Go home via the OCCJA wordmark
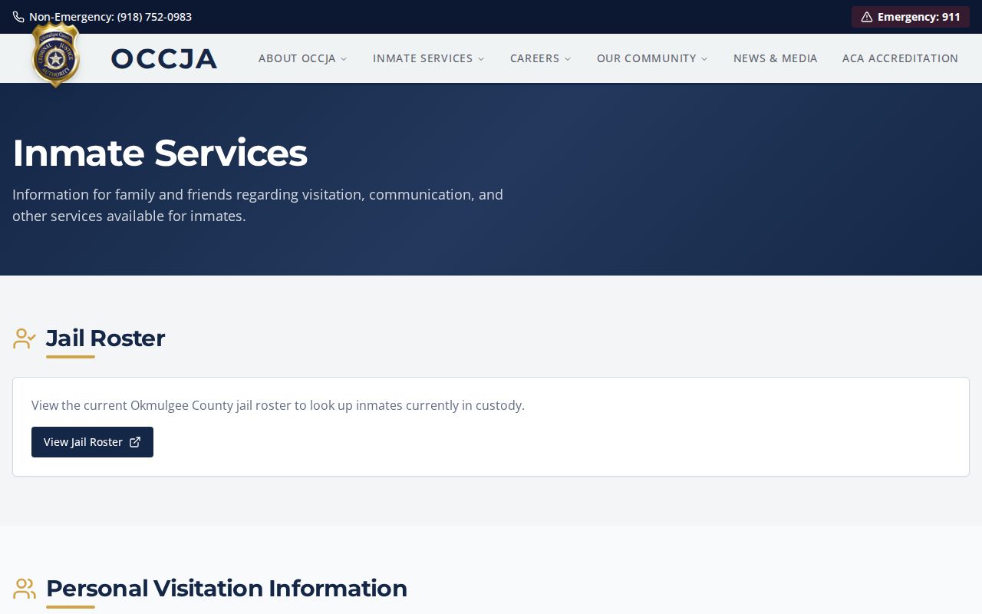Image resolution: width=982 pixels, height=614 pixels. coord(164,58)
